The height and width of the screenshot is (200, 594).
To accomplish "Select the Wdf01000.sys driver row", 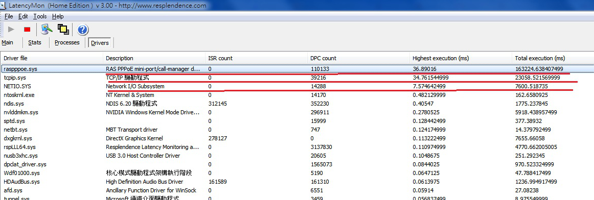I will coord(297,173).
